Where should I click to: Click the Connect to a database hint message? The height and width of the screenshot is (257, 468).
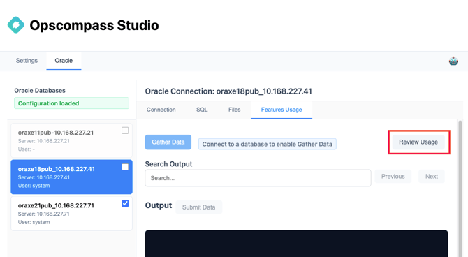267,144
